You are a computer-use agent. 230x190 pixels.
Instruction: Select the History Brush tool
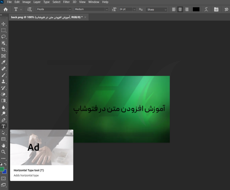click(3, 88)
